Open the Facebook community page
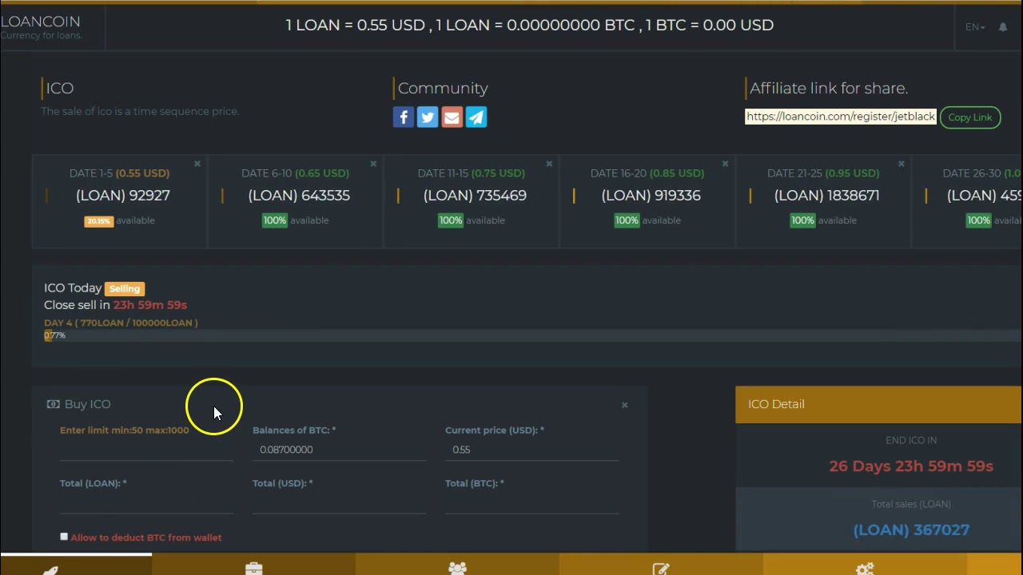 click(x=404, y=117)
